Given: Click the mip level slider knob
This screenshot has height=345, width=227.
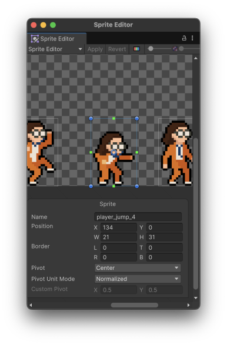Looking at the screenshot, I should point(181,49).
